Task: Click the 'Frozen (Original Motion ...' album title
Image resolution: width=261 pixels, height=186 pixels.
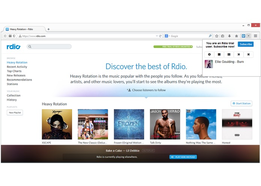Action: tap(129, 143)
